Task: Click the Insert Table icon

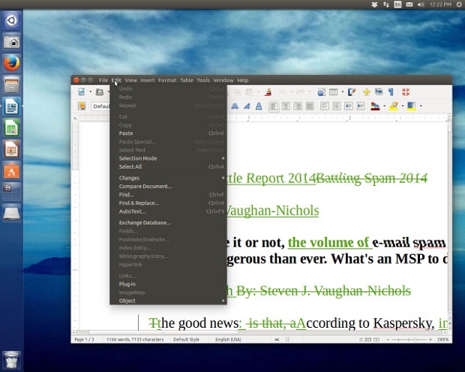Action: click(334, 92)
